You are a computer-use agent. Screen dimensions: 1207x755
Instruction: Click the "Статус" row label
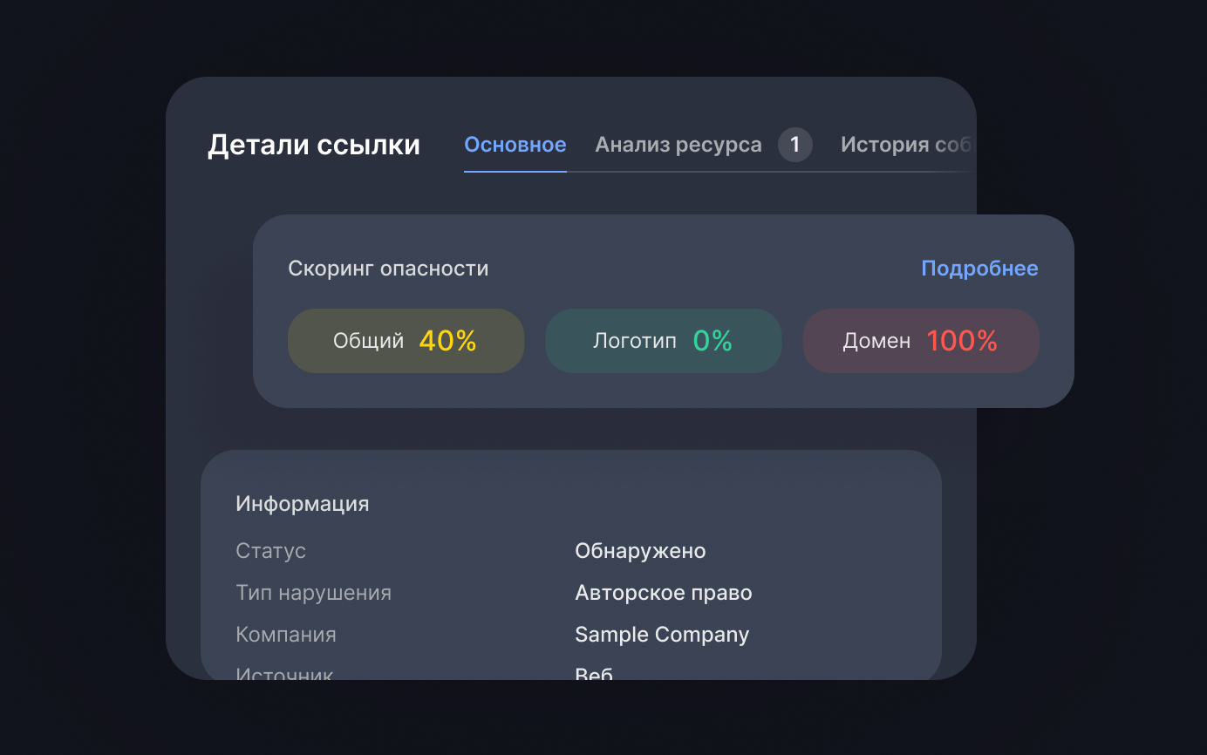[270, 550]
